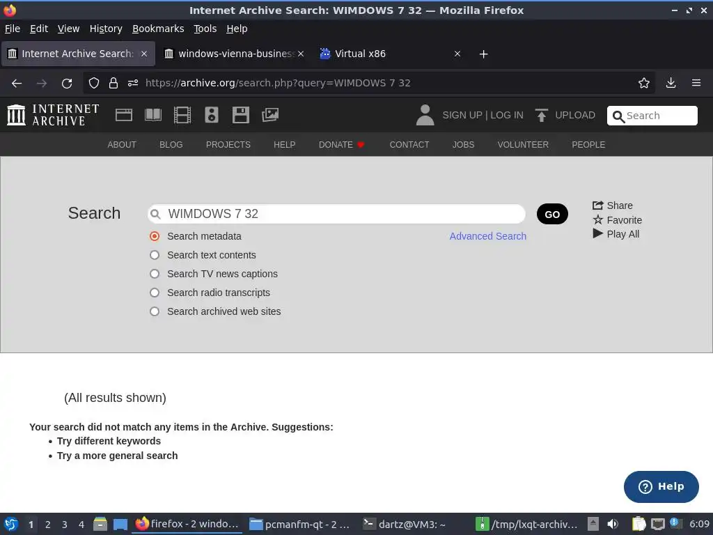
Task: Select Search archived web sites option
Action: click(155, 311)
